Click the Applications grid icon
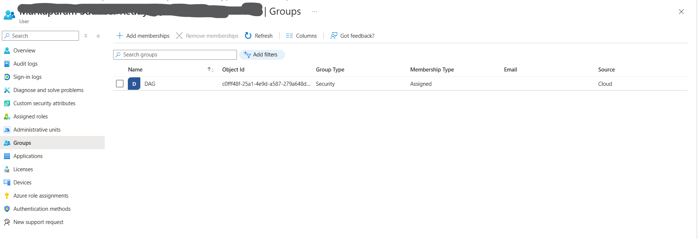698x239 pixels. click(x=7, y=156)
